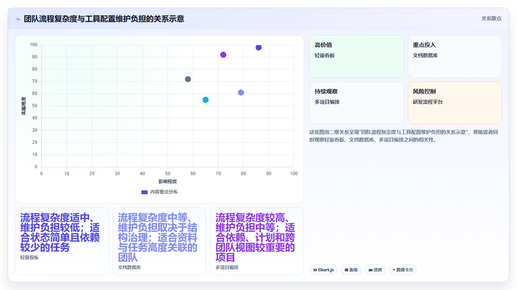Image resolution: width=517 pixels, height=290 pixels.
Task: Click the 实施难度 y-axis title
Action: coord(24,106)
